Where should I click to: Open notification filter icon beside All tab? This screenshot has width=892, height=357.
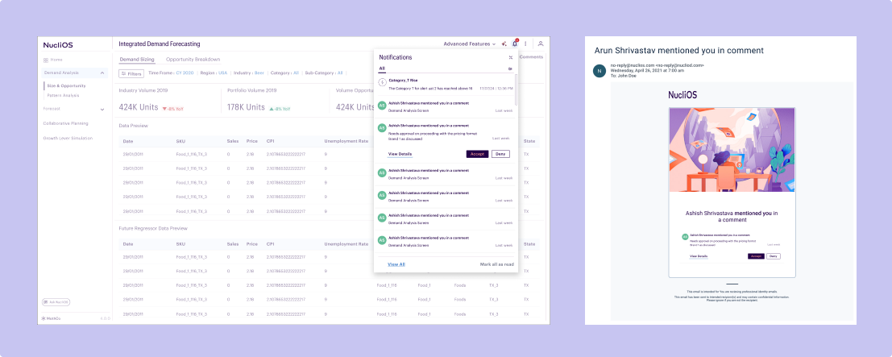[510, 68]
